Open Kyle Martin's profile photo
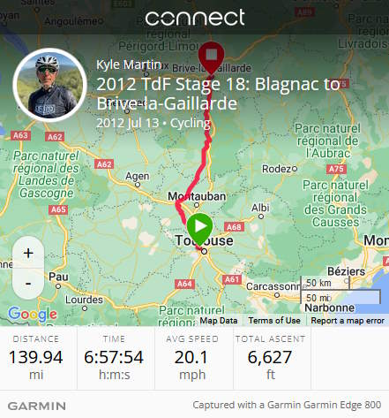This screenshot has width=389, height=418. [49, 85]
